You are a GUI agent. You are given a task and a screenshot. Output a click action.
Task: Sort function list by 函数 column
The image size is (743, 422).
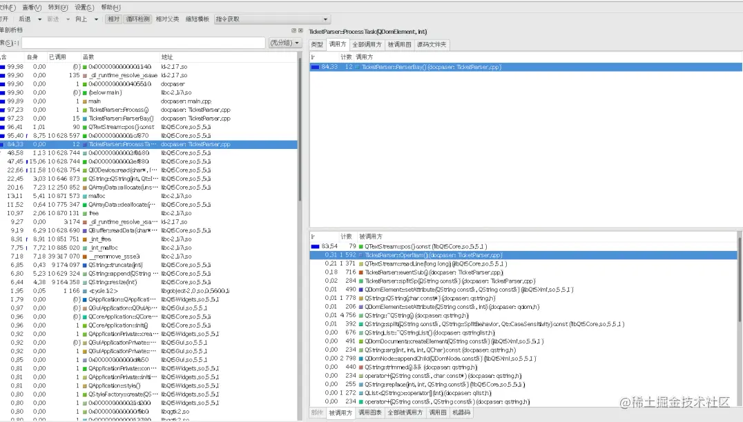pos(88,57)
